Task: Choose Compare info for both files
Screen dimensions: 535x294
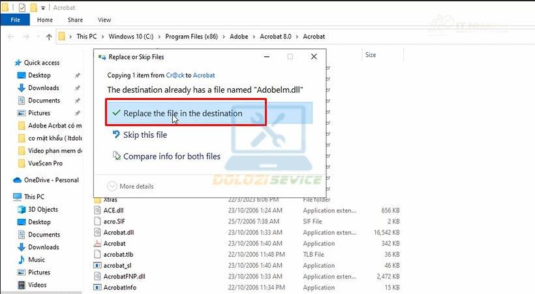Action: click(166, 156)
